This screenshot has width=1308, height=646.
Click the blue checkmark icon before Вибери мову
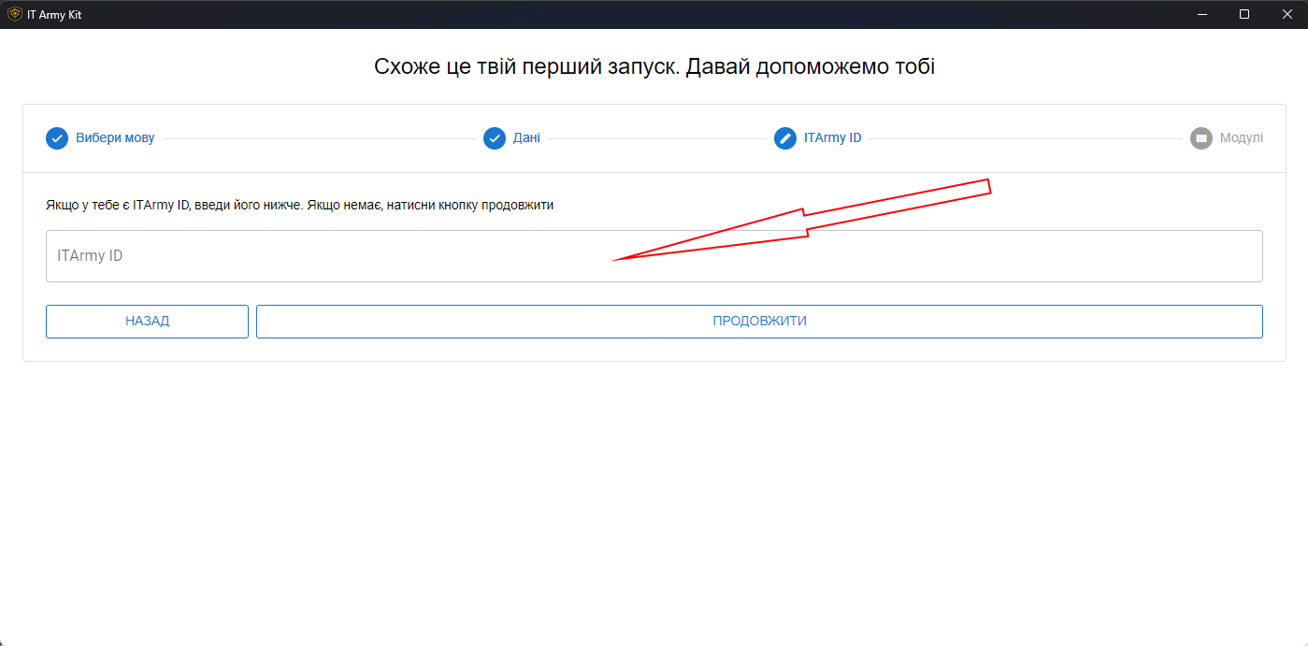(x=57, y=137)
